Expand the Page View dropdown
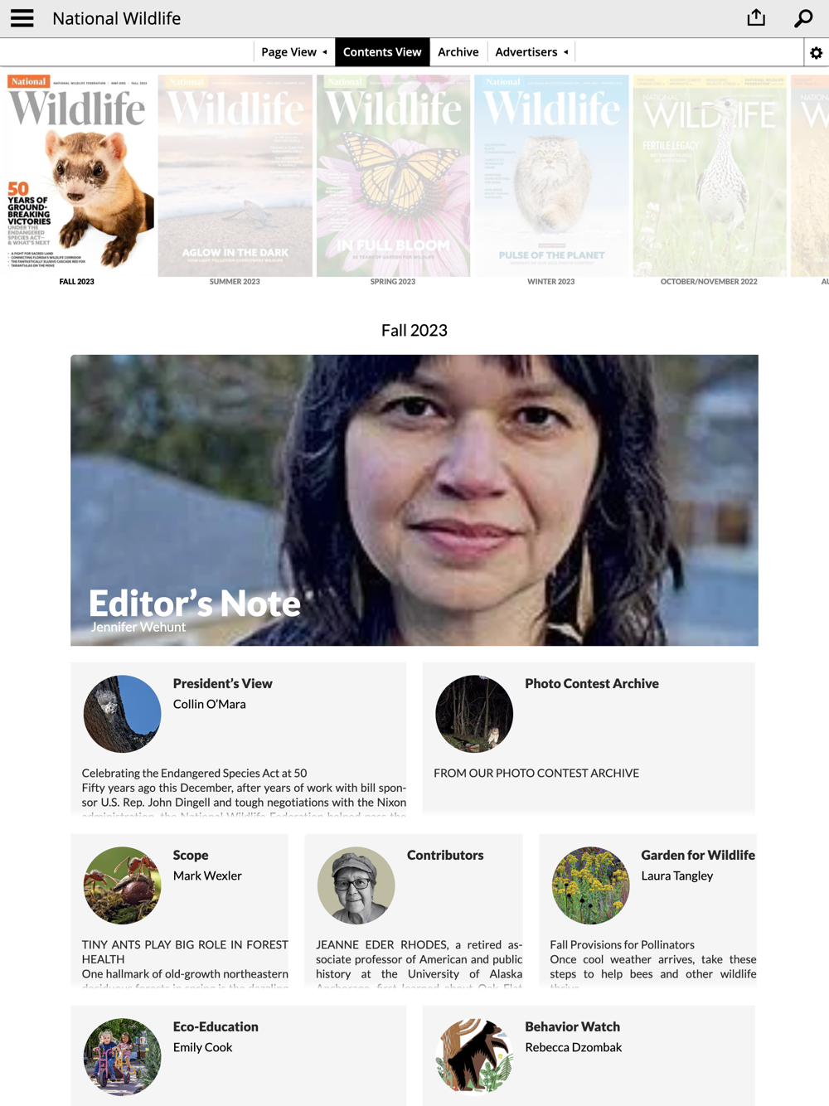The height and width of the screenshot is (1106, 829). (294, 51)
